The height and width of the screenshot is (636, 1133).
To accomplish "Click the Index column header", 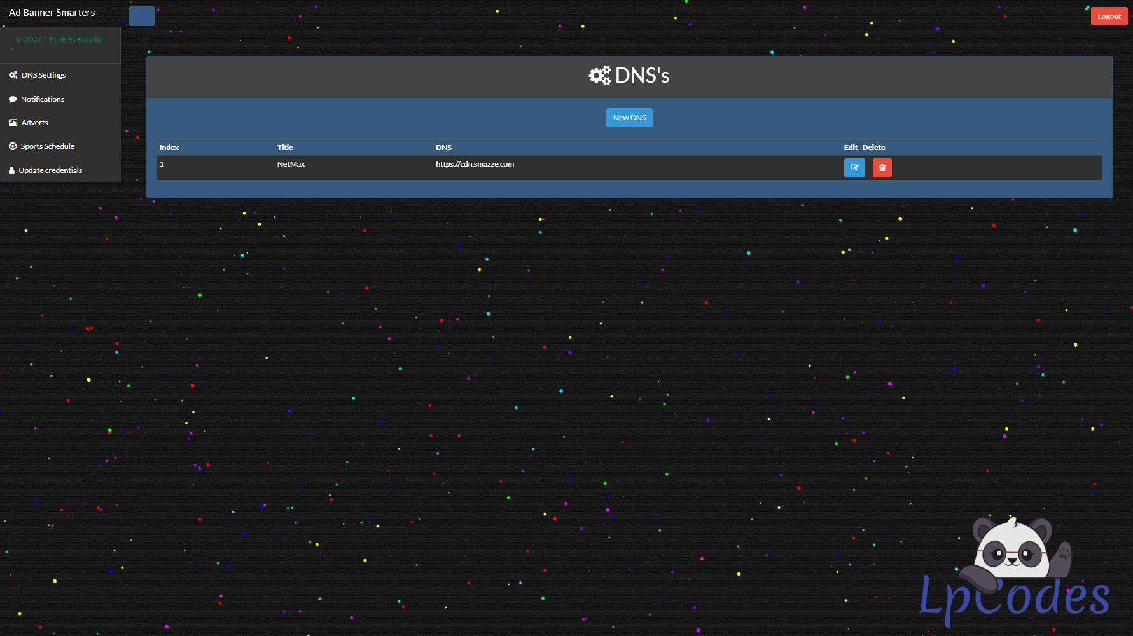I will coord(169,148).
